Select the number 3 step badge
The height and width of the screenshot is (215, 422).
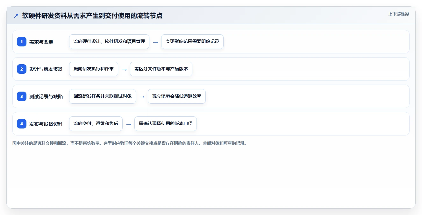(x=22, y=96)
